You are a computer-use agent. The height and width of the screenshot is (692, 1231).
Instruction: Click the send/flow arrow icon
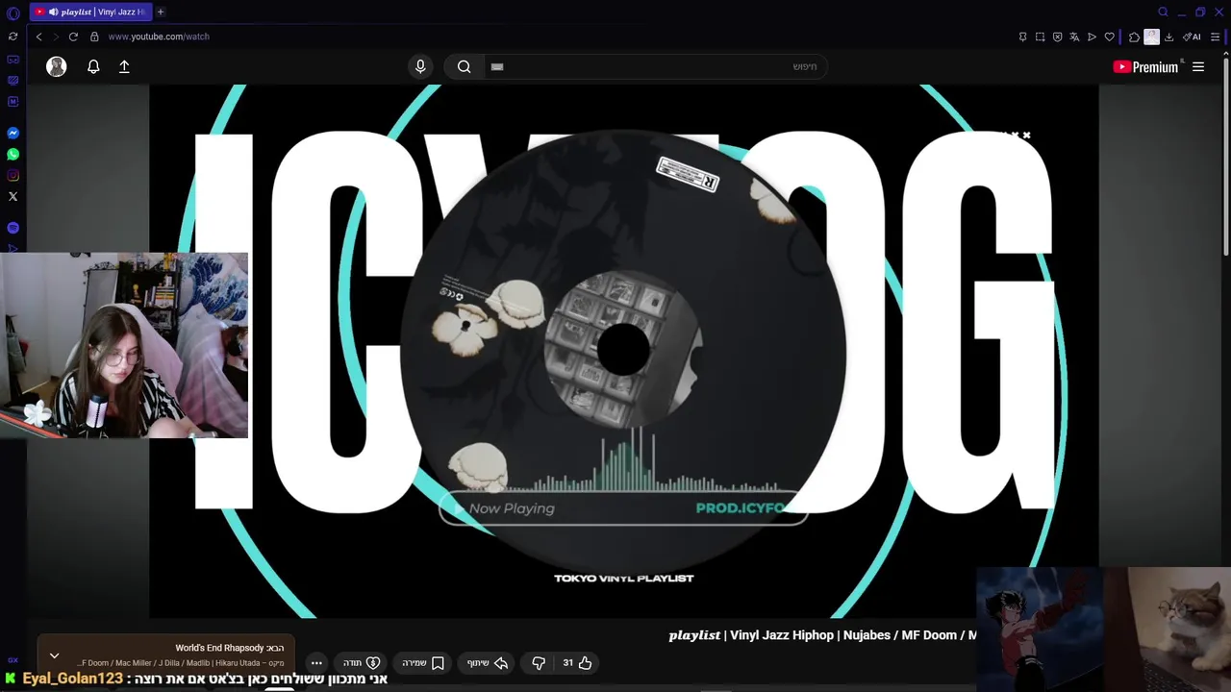[1092, 37]
